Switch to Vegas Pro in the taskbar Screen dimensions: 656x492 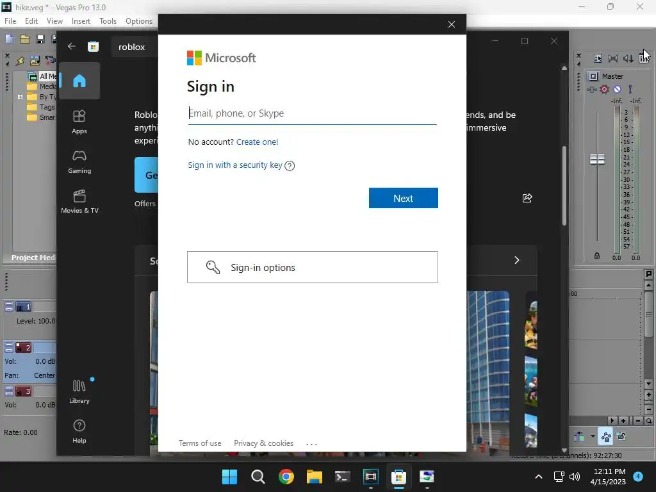pyautogui.click(x=371, y=477)
